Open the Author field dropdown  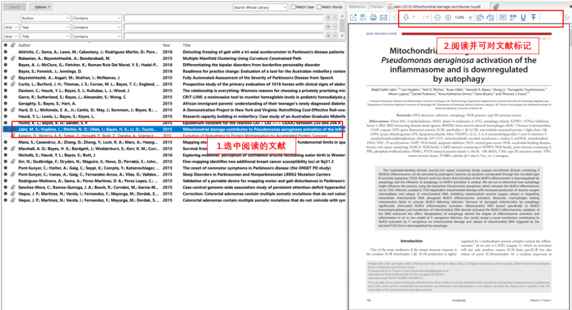point(45,18)
